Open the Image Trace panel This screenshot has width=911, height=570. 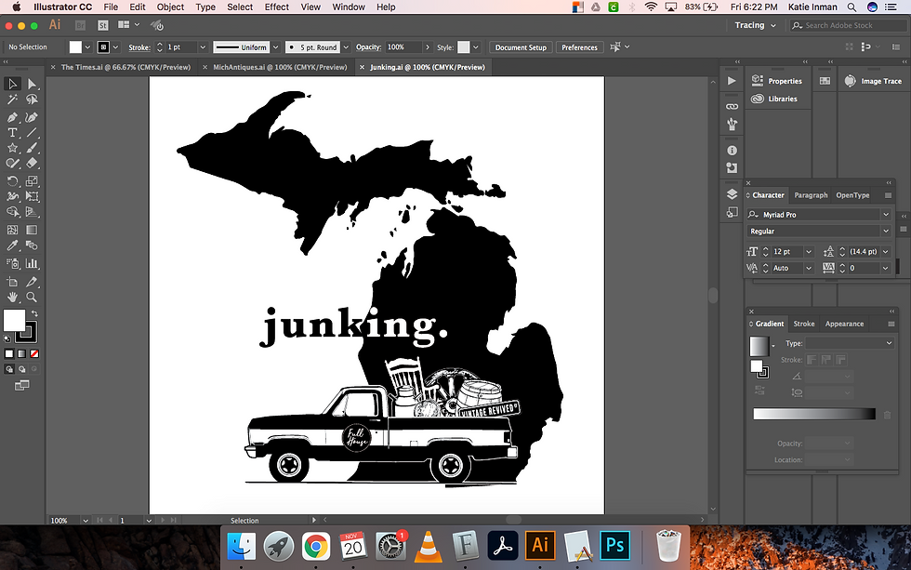[x=873, y=81]
